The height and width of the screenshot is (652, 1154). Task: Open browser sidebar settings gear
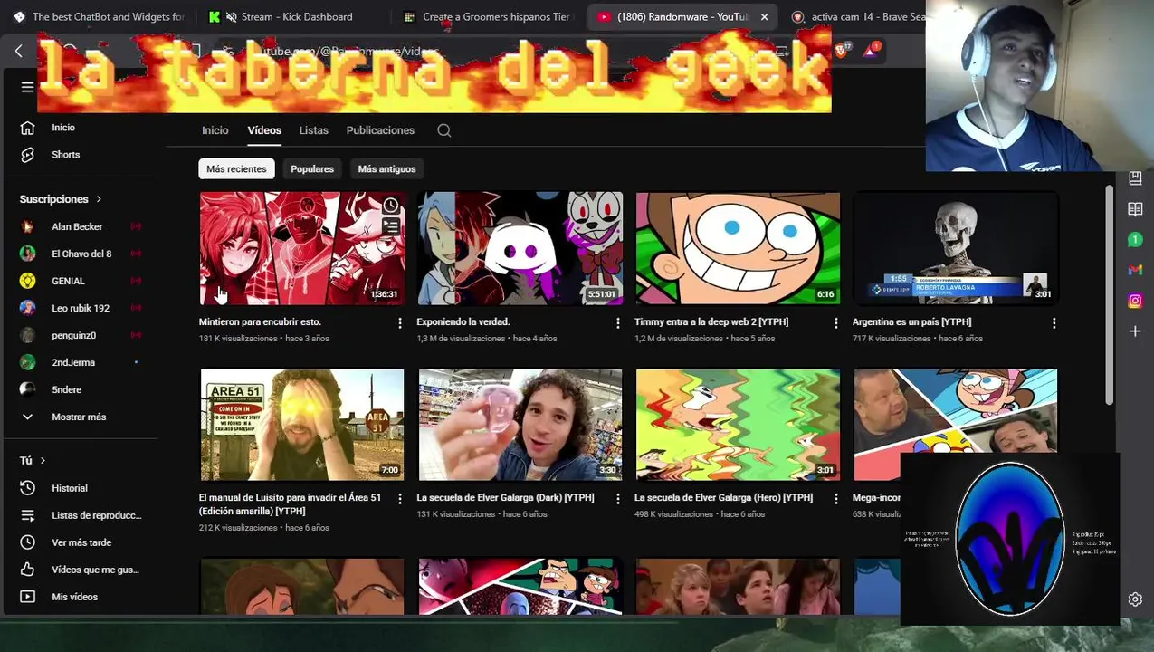1135,599
